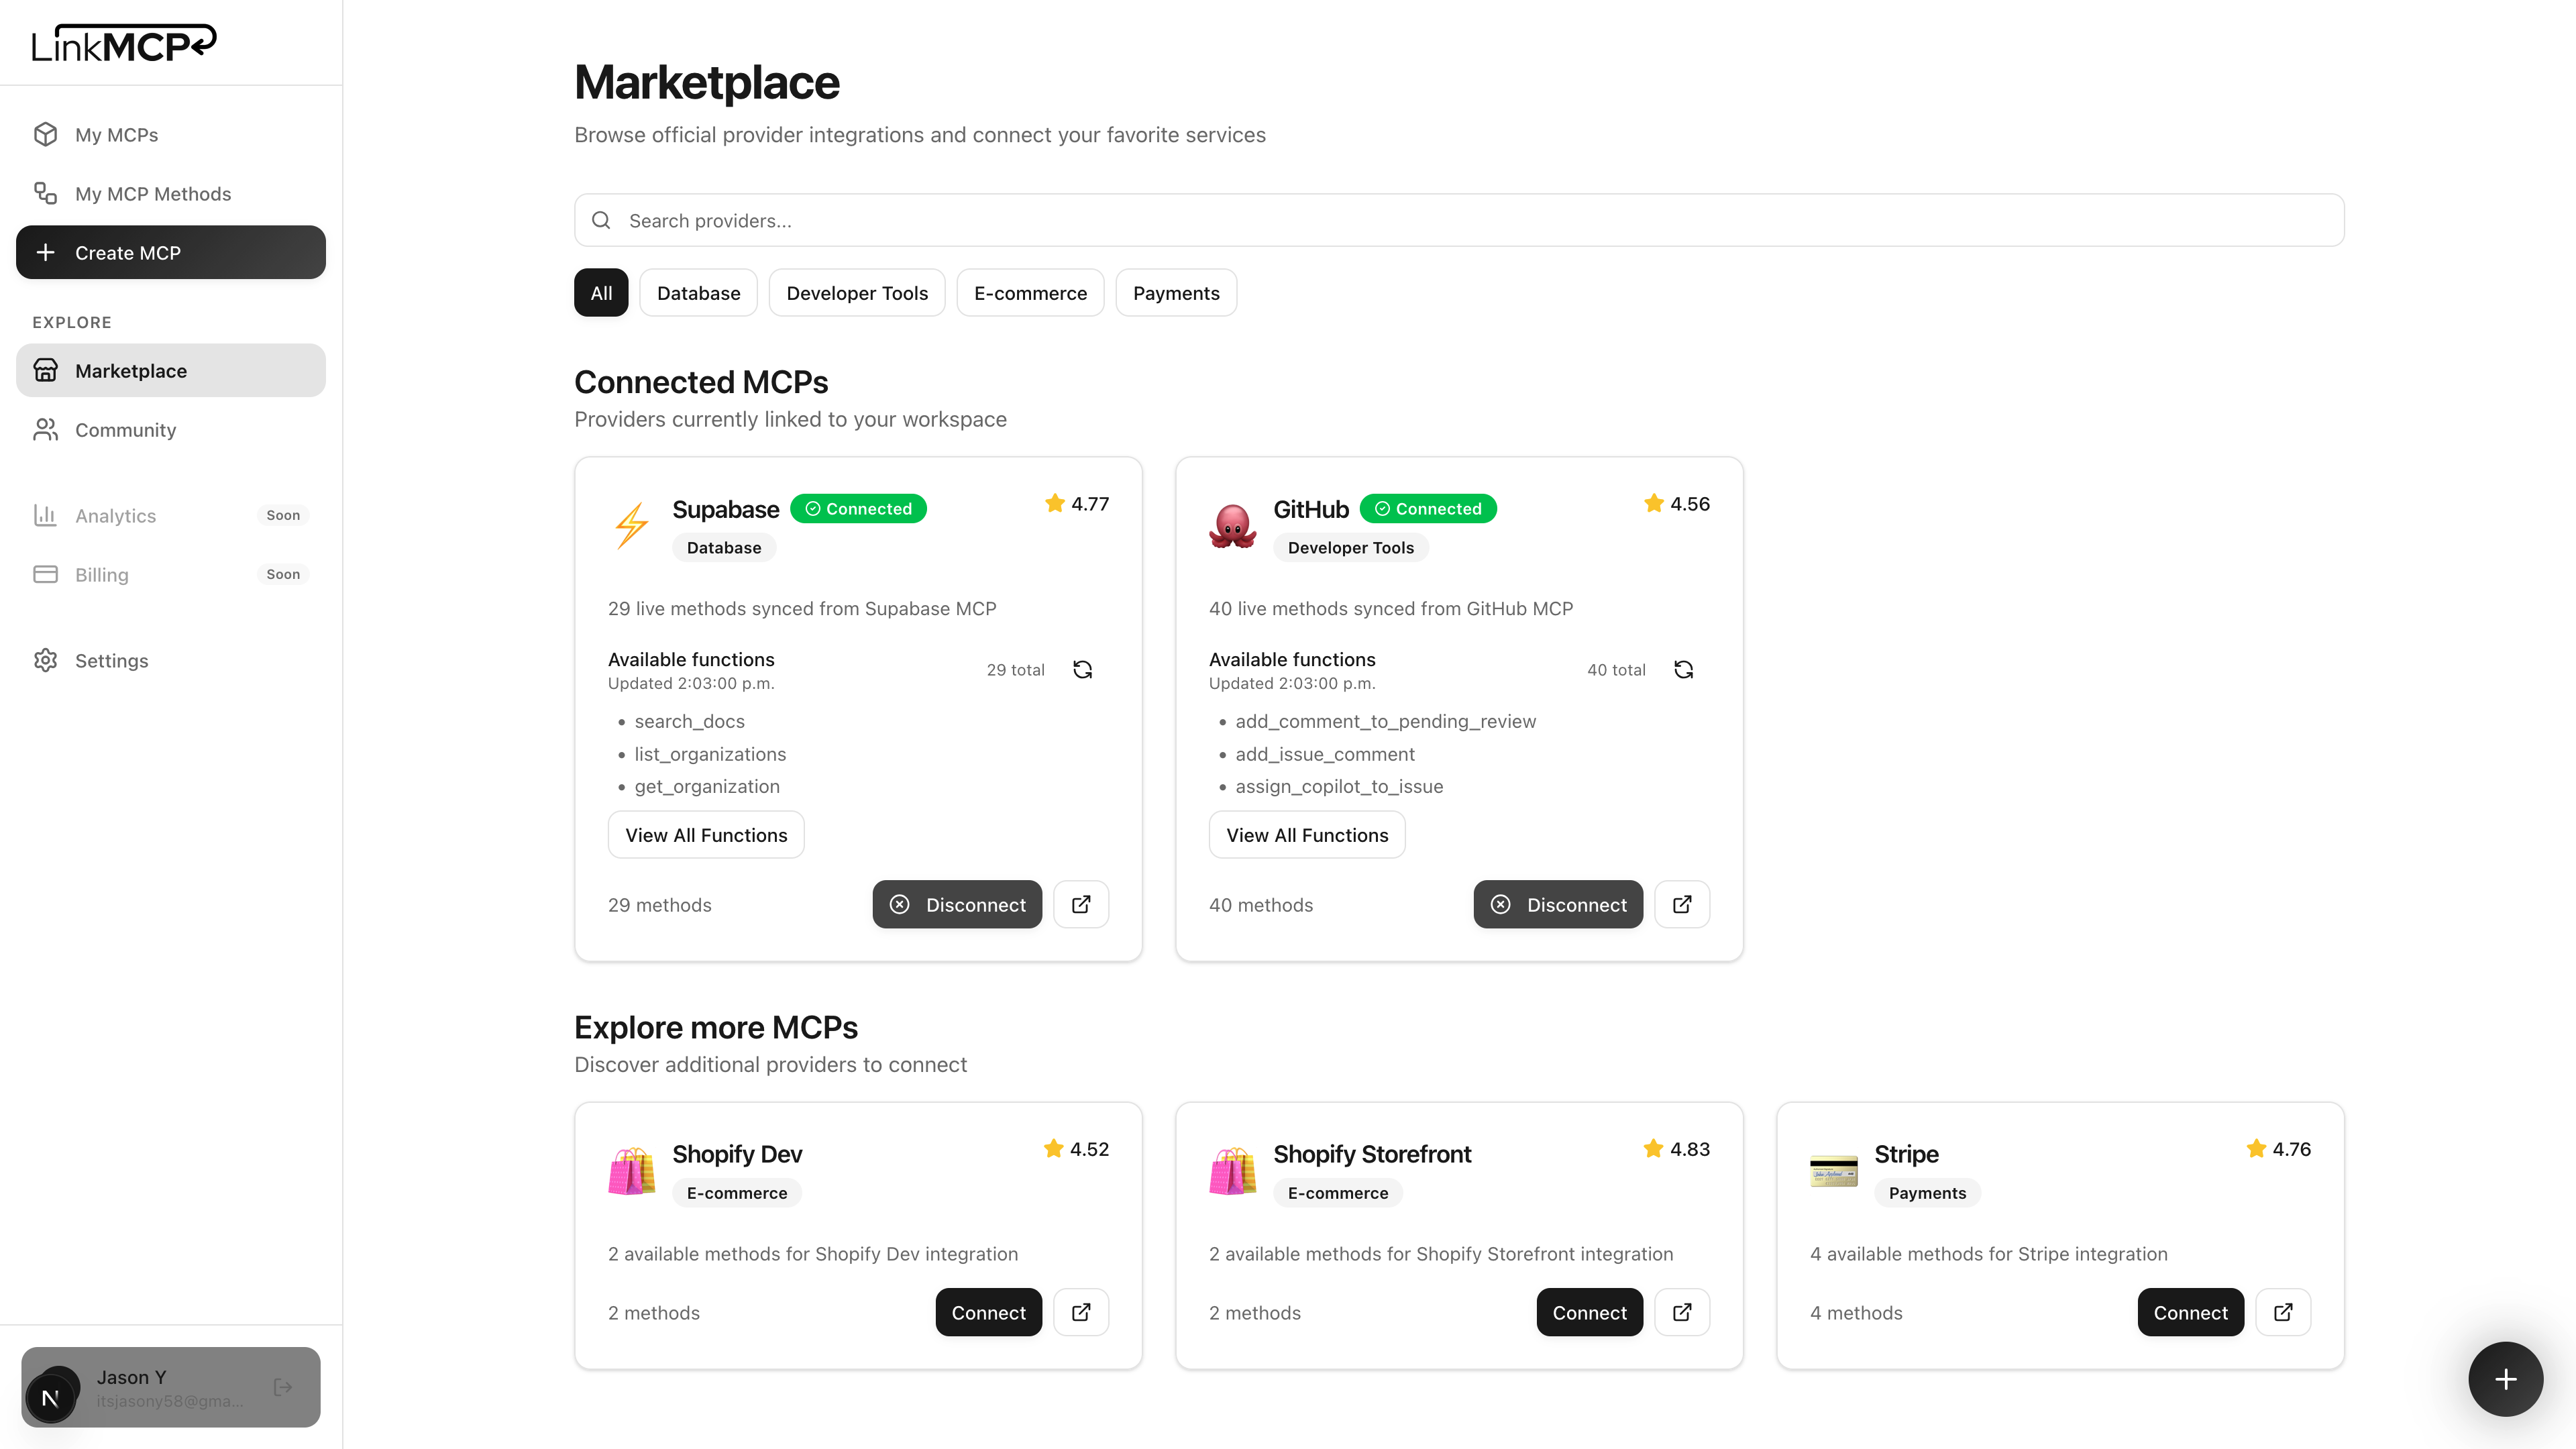Refresh Supabase available functions list
The height and width of the screenshot is (1449, 2576).
point(1082,670)
